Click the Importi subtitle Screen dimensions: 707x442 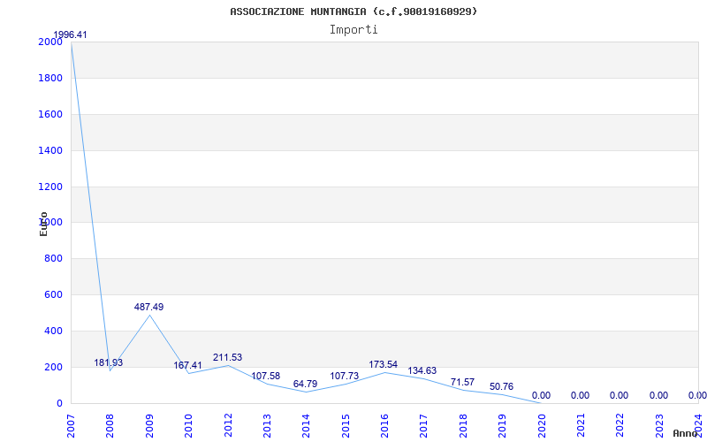(x=353, y=30)
